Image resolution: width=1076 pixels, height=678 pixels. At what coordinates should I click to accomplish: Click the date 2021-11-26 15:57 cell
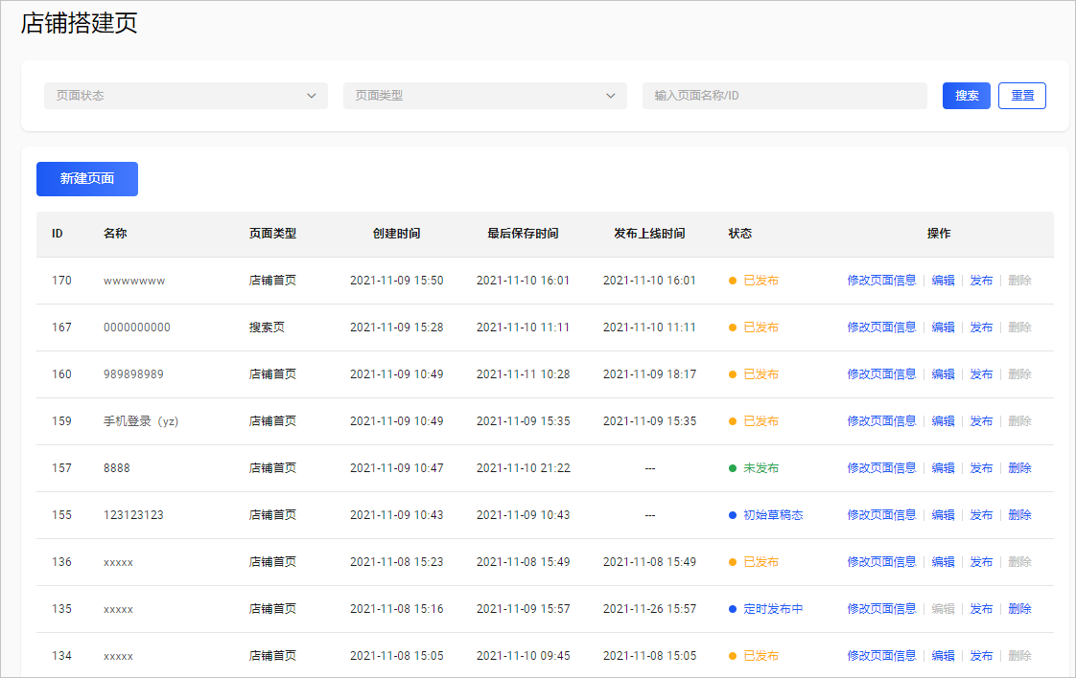click(649, 609)
